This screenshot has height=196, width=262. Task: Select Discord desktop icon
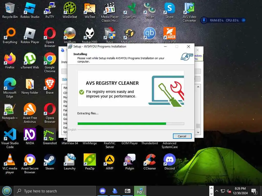(169, 162)
